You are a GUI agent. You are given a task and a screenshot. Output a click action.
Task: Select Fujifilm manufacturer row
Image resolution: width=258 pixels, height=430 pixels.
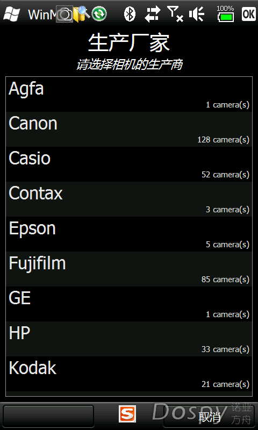(129, 269)
